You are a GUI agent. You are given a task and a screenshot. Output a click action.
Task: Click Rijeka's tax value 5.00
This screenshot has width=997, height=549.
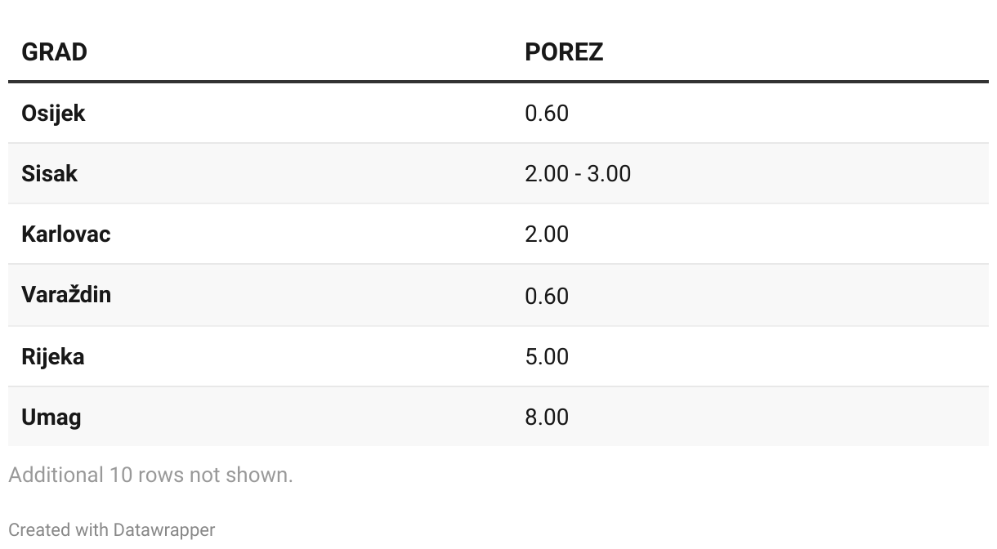tap(546, 356)
